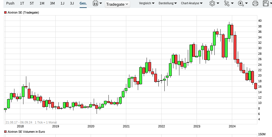The image size is (272, 137).
Task: Switch to the 1T timeframe
Action: (22, 3)
